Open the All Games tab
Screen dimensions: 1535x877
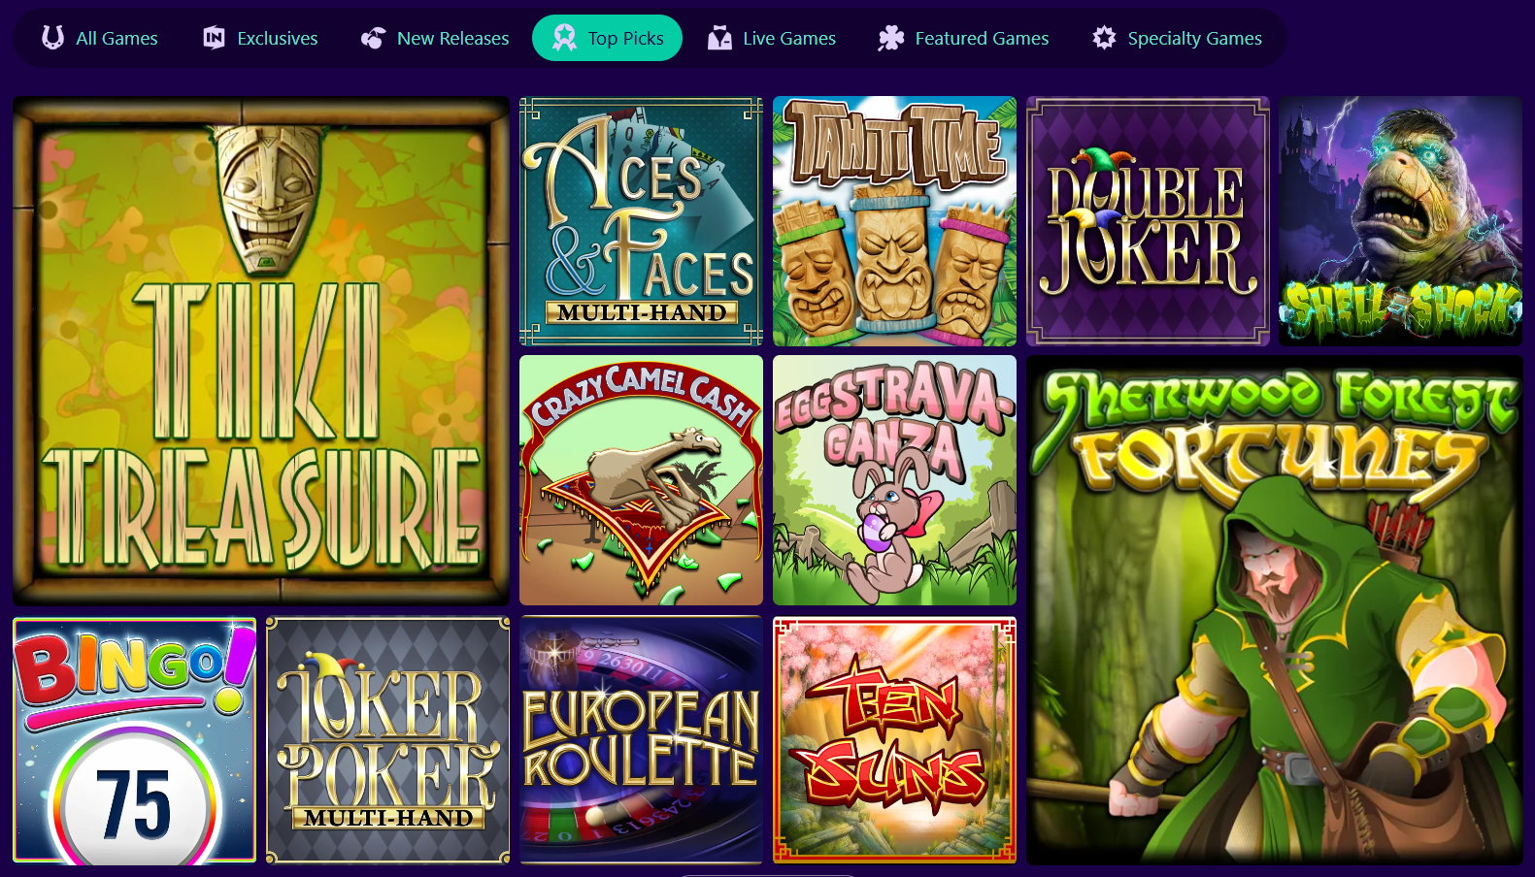coord(100,38)
